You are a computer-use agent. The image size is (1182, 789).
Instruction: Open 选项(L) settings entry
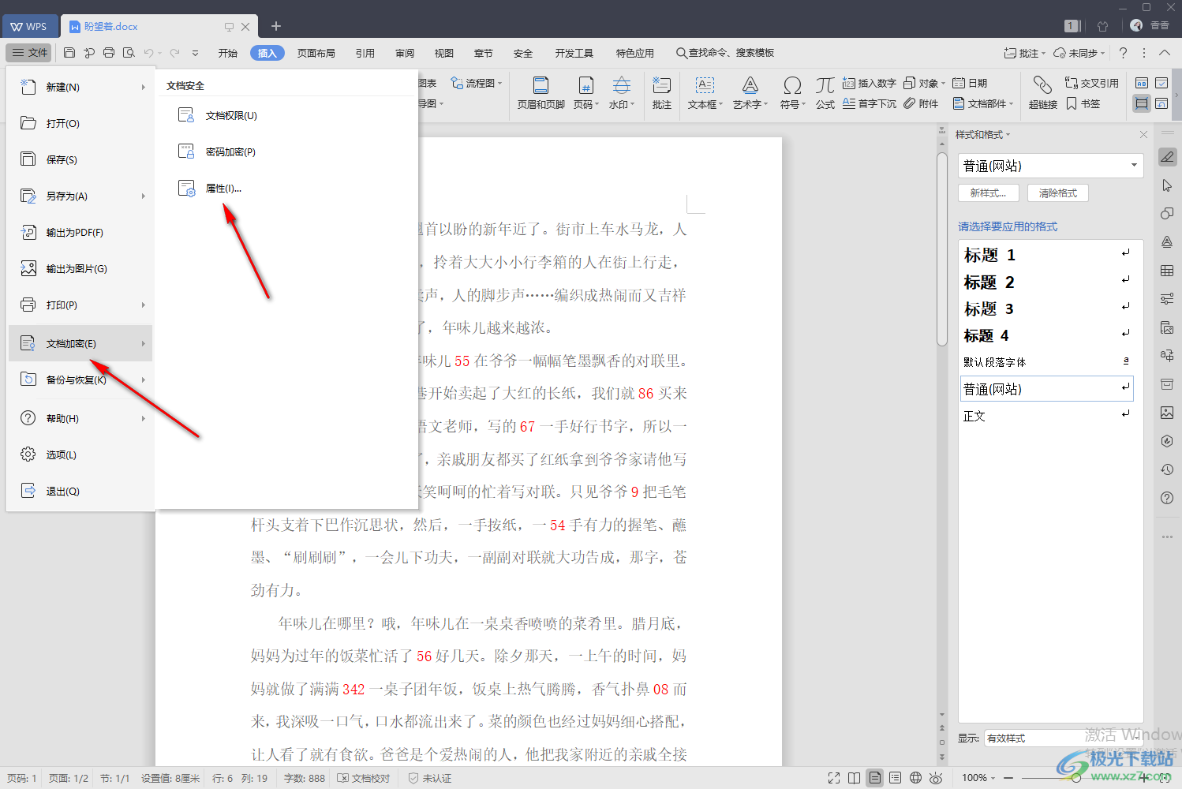pos(80,454)
